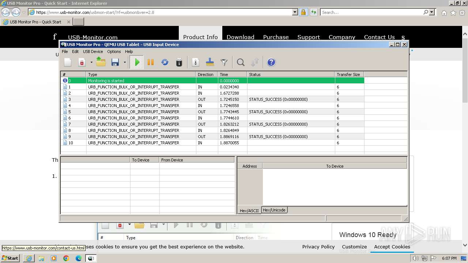Screen dimensions: 468x263
Task: Open Chrome from the taskbar
Action: pyautogui.click(x=66, y=258)
